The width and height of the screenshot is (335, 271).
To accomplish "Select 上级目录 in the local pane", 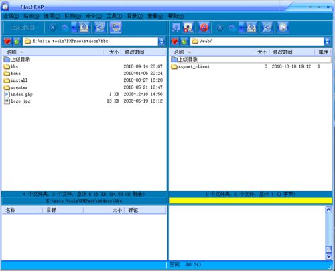I will click(17, 60).
